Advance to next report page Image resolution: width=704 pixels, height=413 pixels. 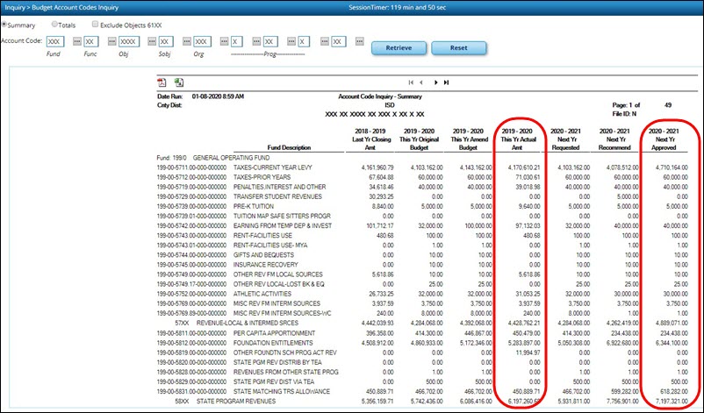click(435, 82)
